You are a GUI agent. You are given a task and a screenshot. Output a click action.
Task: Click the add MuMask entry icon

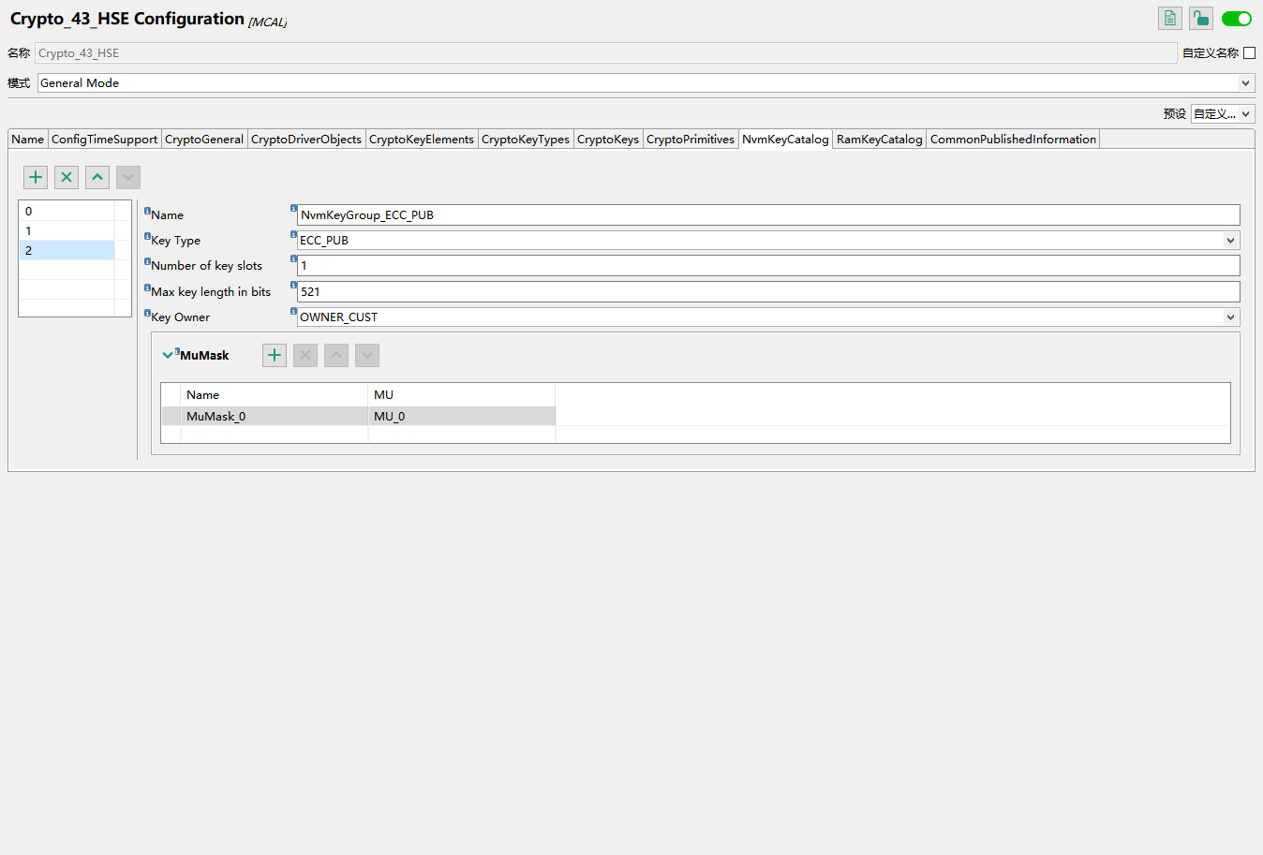click(x=274, y=355)
